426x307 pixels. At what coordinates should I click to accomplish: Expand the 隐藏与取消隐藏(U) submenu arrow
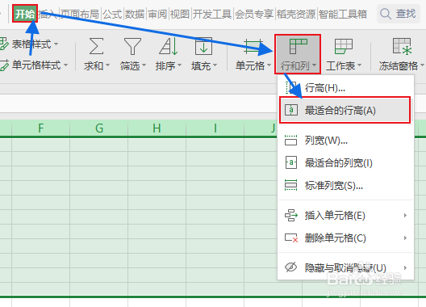pos(405,267)
